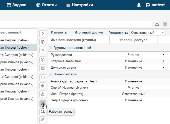
Task: Open the database cylinder icon
Action: pos(43,77)
